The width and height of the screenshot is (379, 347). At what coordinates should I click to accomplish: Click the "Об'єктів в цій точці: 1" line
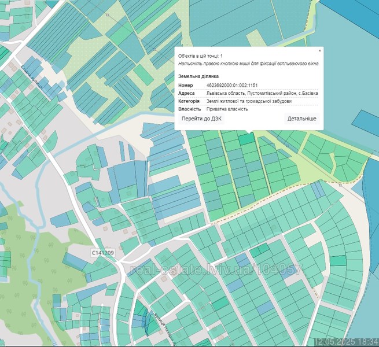click(x=200, y=56)
